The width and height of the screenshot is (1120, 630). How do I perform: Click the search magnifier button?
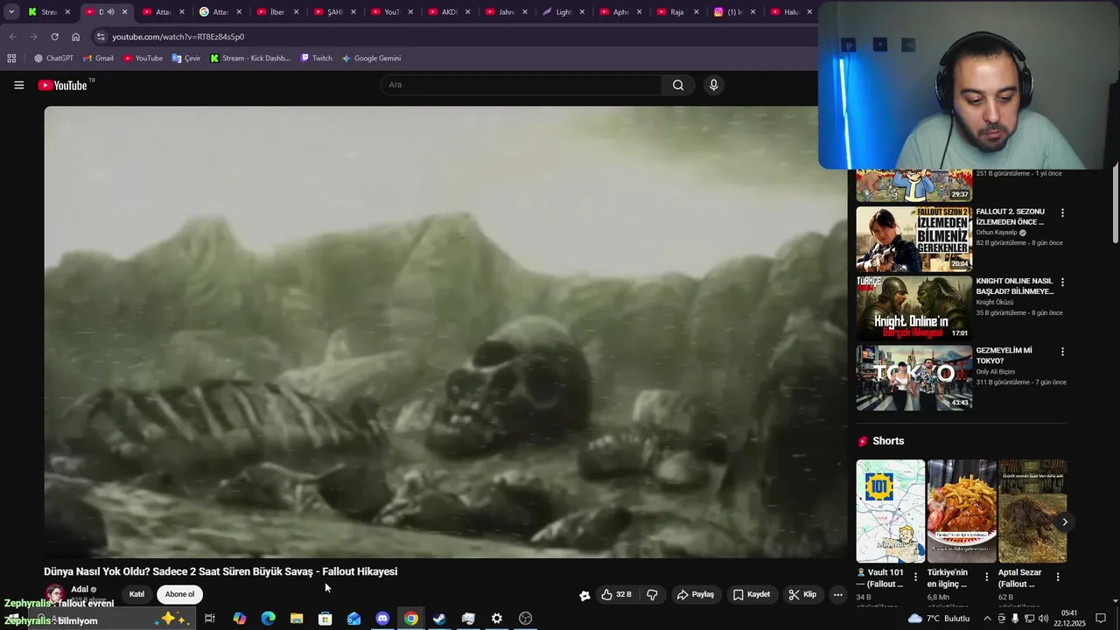[678, 85]
